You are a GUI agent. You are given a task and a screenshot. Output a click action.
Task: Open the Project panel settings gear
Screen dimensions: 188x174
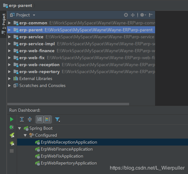click(143, 15)
